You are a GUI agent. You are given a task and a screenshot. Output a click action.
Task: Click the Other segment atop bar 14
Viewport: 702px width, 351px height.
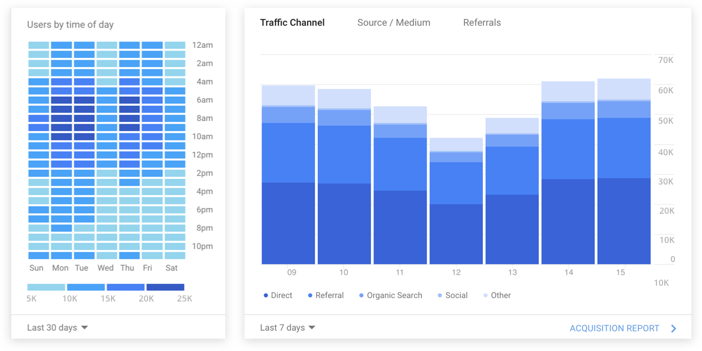[568, 91]
